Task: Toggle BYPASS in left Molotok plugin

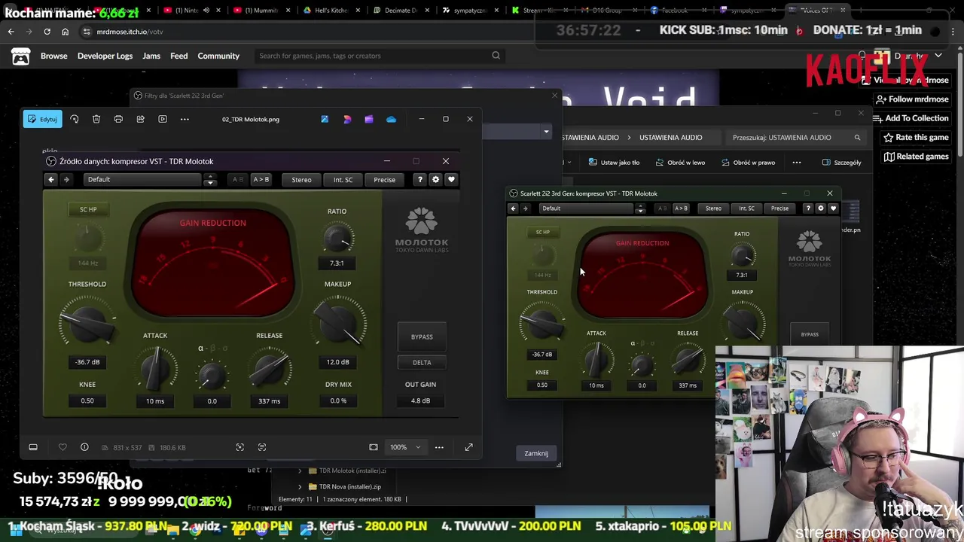Action: point(422,336)
